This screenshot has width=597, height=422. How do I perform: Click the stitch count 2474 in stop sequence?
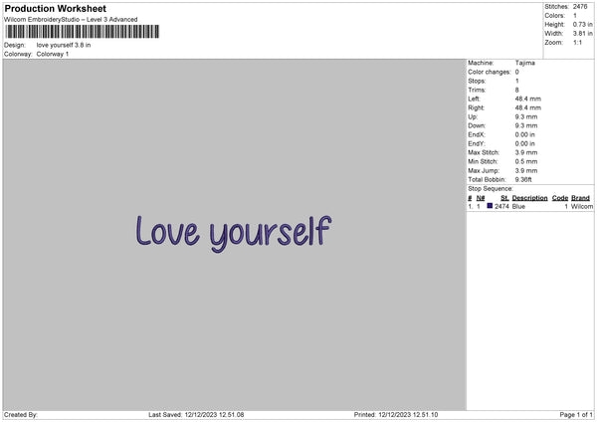pos(501,206)
